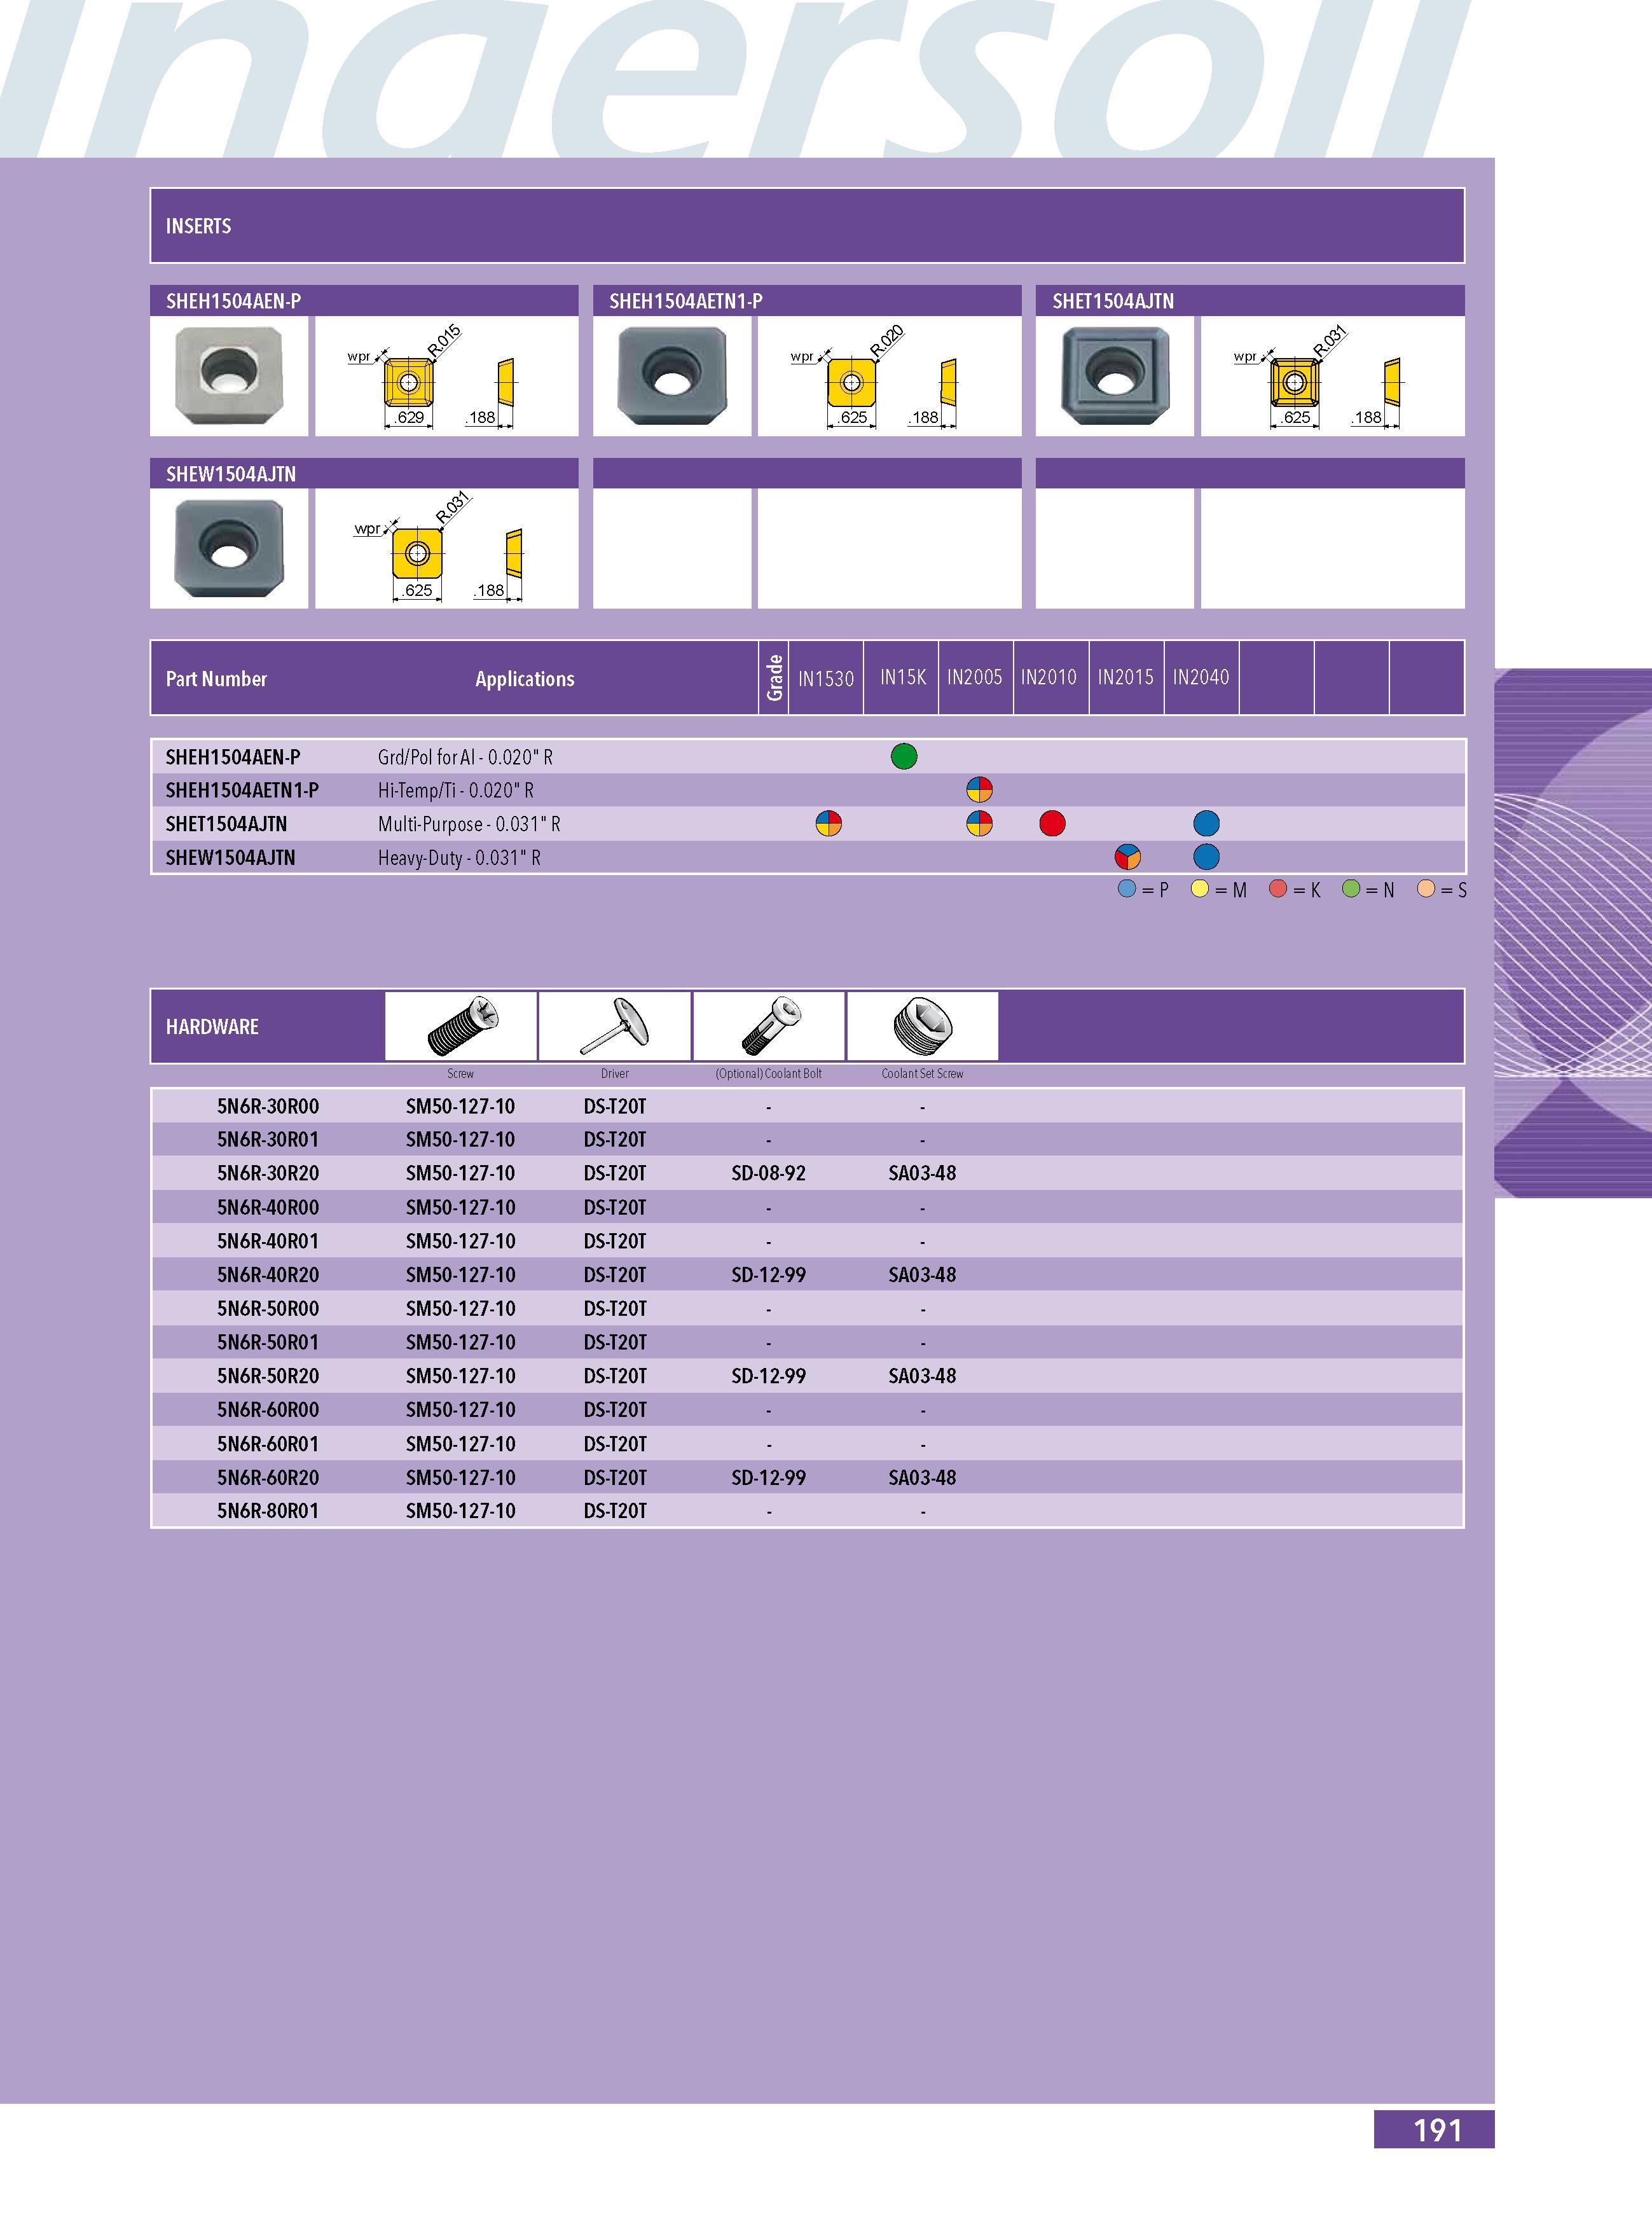Viewport: 1652px width, 2231px height.
Task: Click the SHEW1504AJTN R.031 dimension drawing
Action: click(x=447, y=549)
